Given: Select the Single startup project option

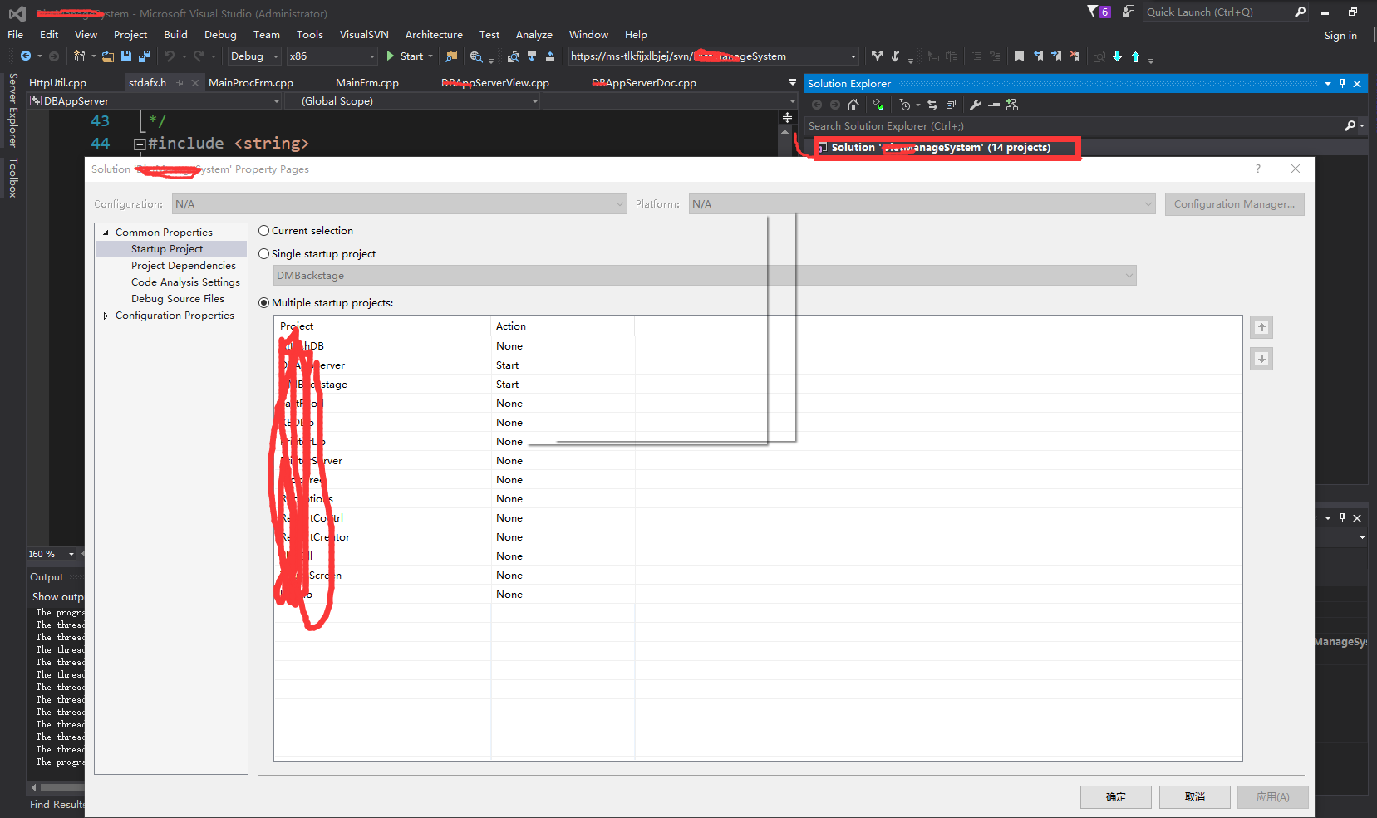Looking at the screenshot, I should [263, 254].
